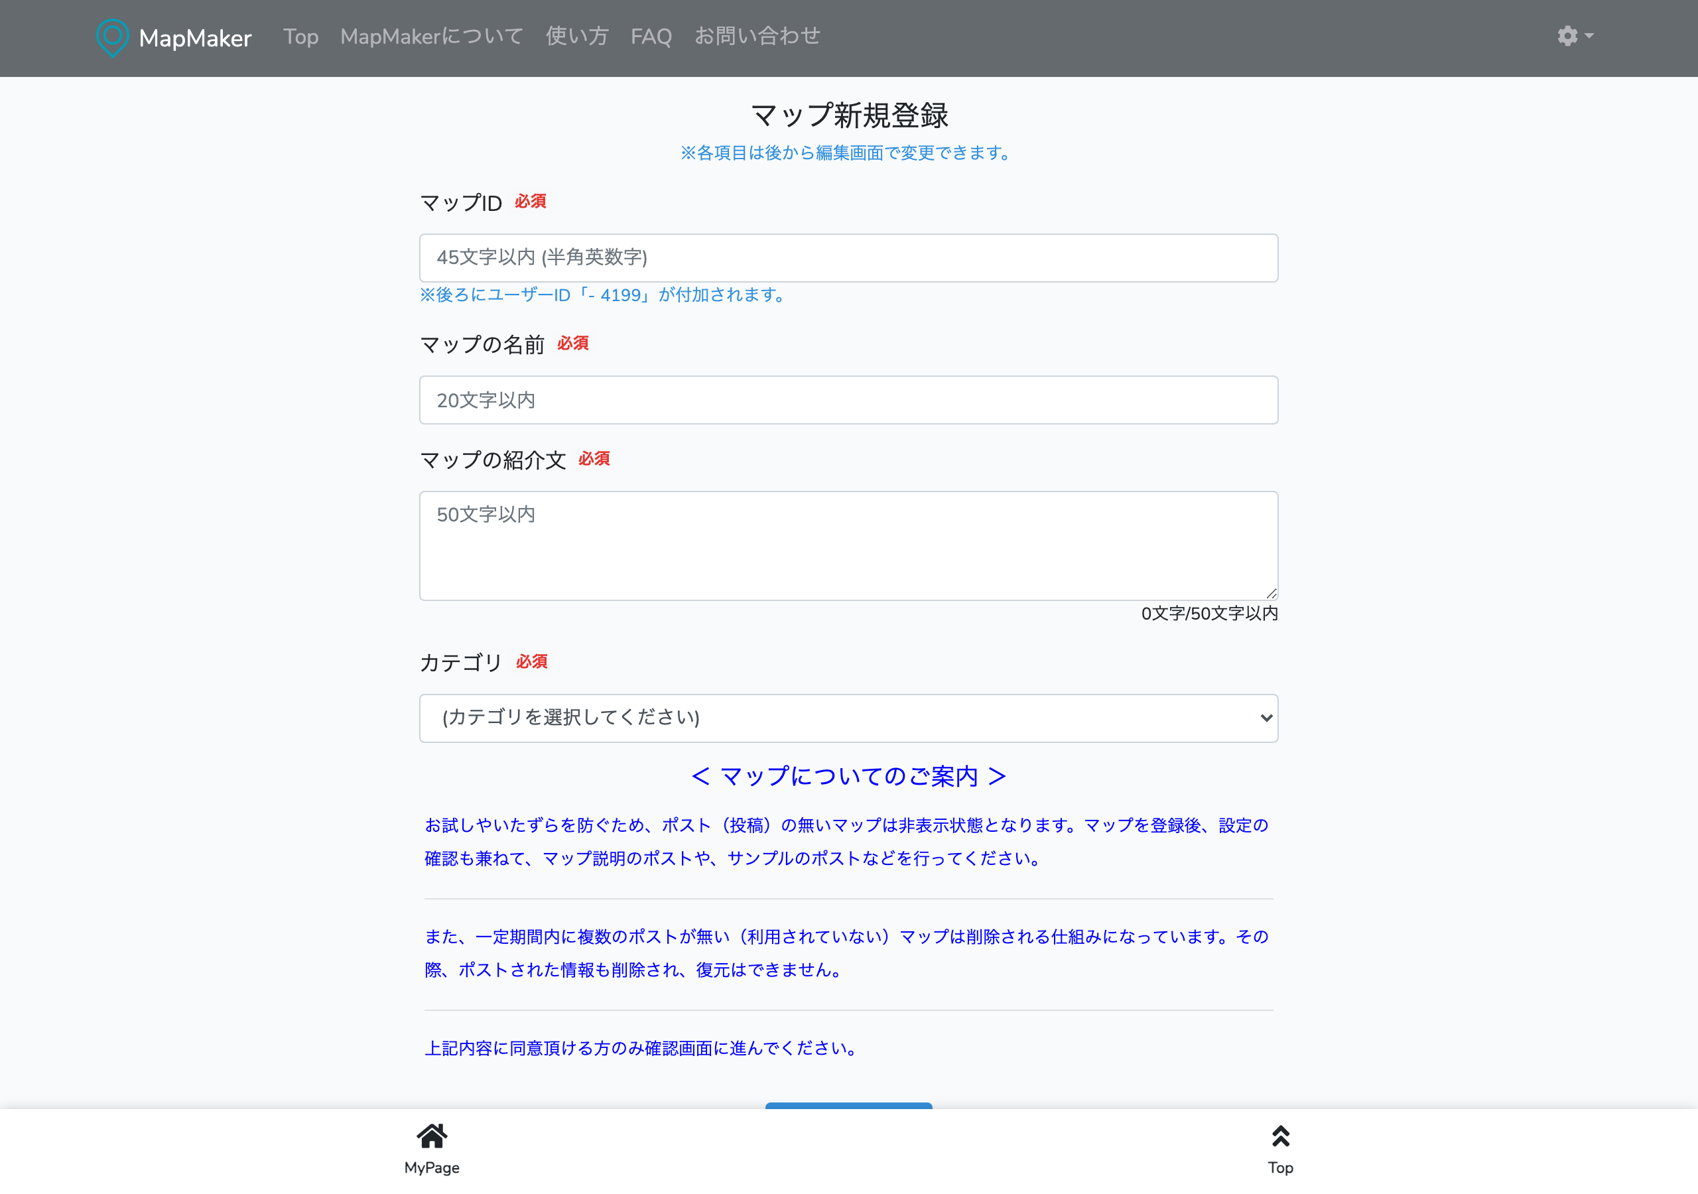Focus the マップの名前 input field
The width and height of the screenshot is (1698, 1194).
coord(848,400)
